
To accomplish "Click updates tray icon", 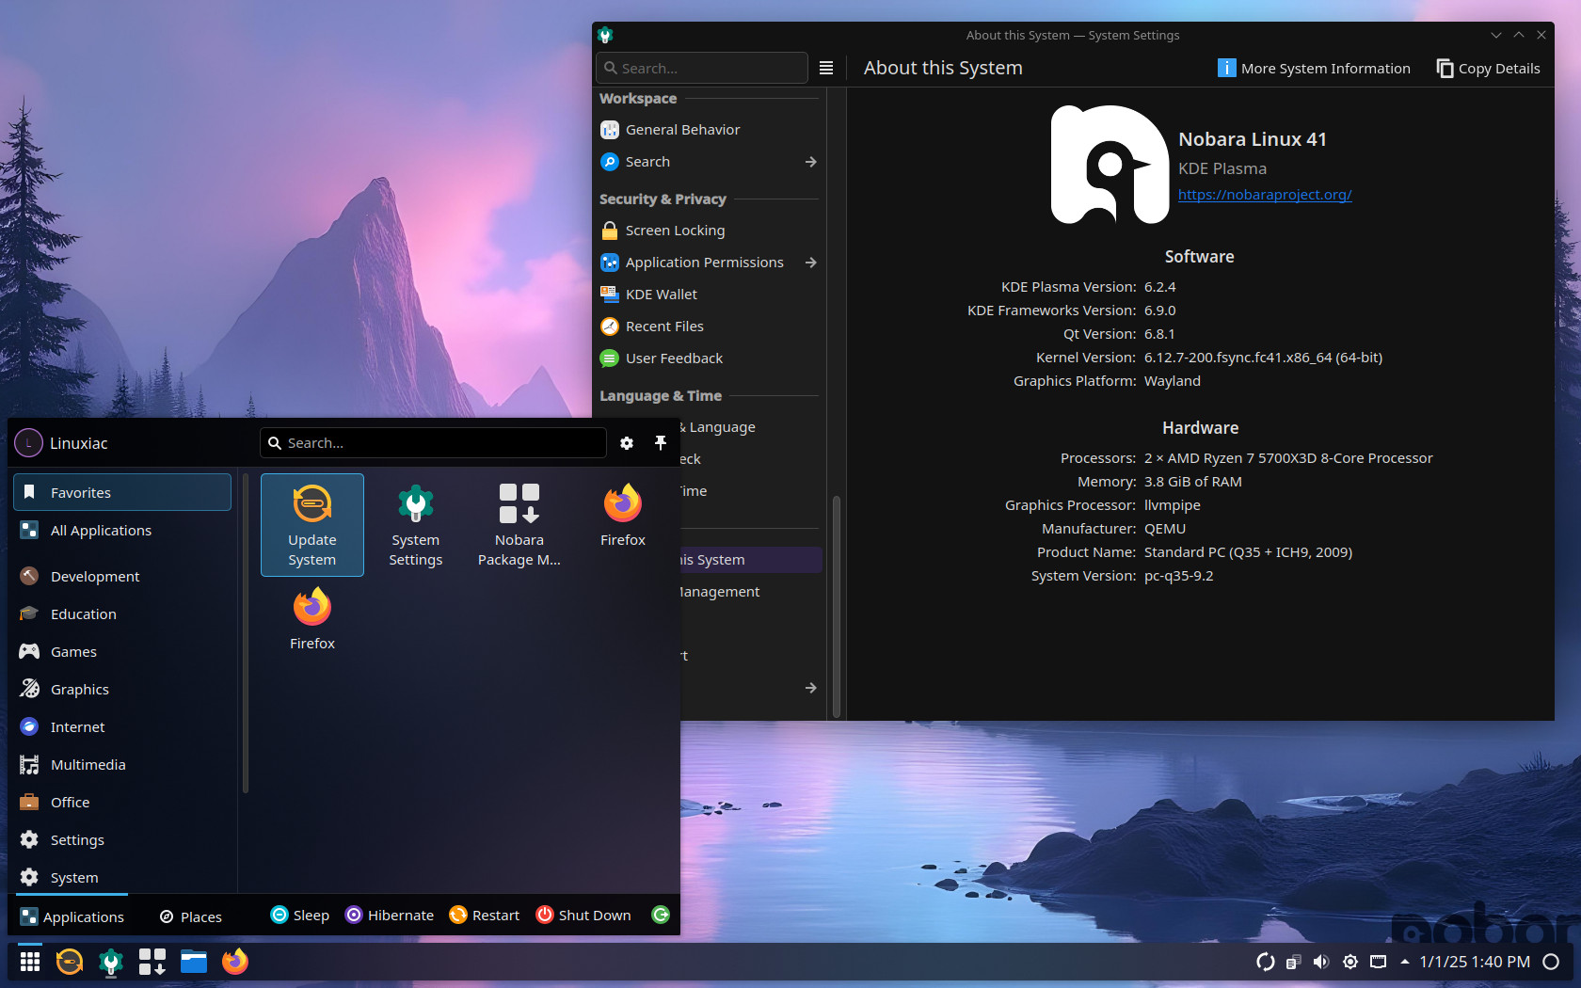I will click(1266, 962).
